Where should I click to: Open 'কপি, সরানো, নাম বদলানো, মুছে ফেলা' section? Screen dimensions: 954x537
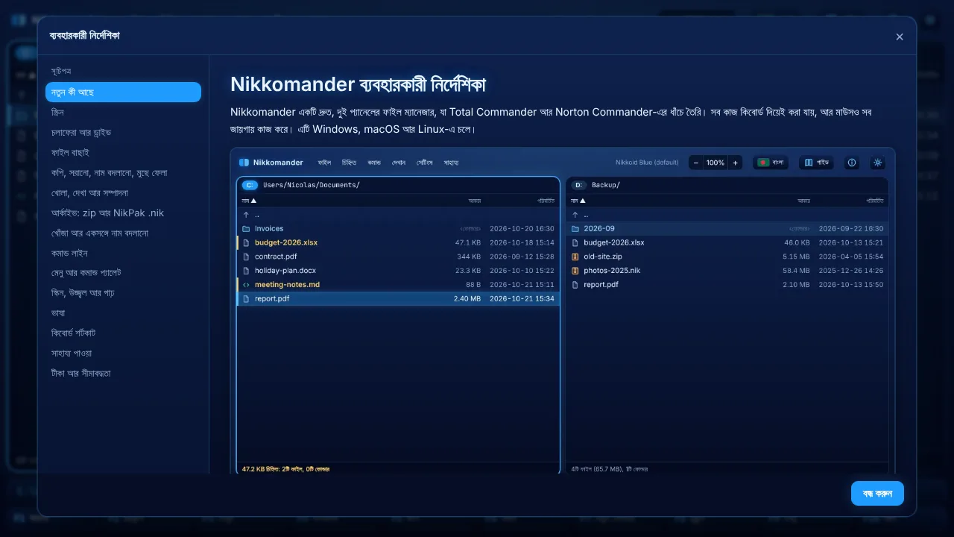(123, 172)
